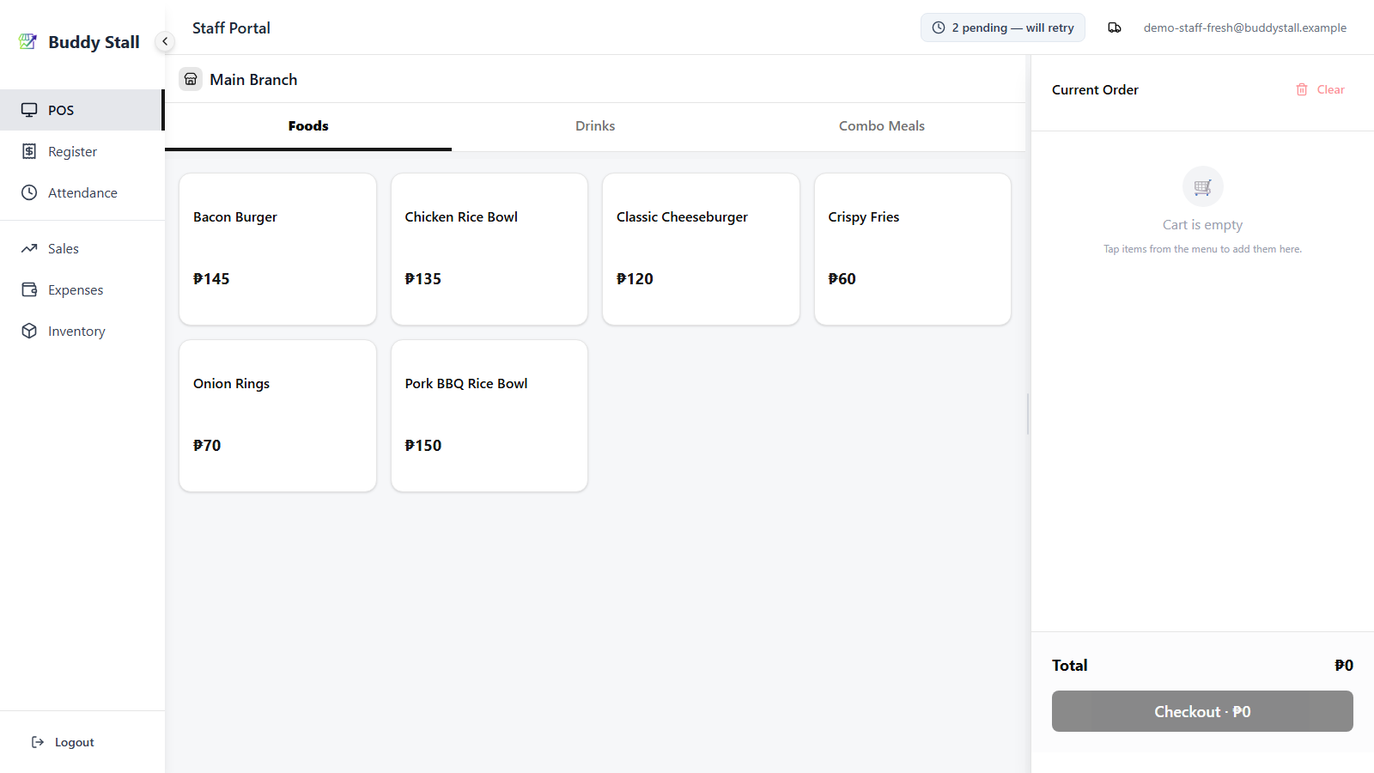Click the Inventory box icon
The height and width of the screenshot is (773, 1374).
[x=29, y=331]
